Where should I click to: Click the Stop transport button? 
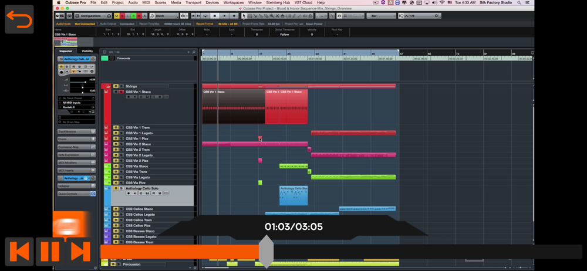pos(214,16)
